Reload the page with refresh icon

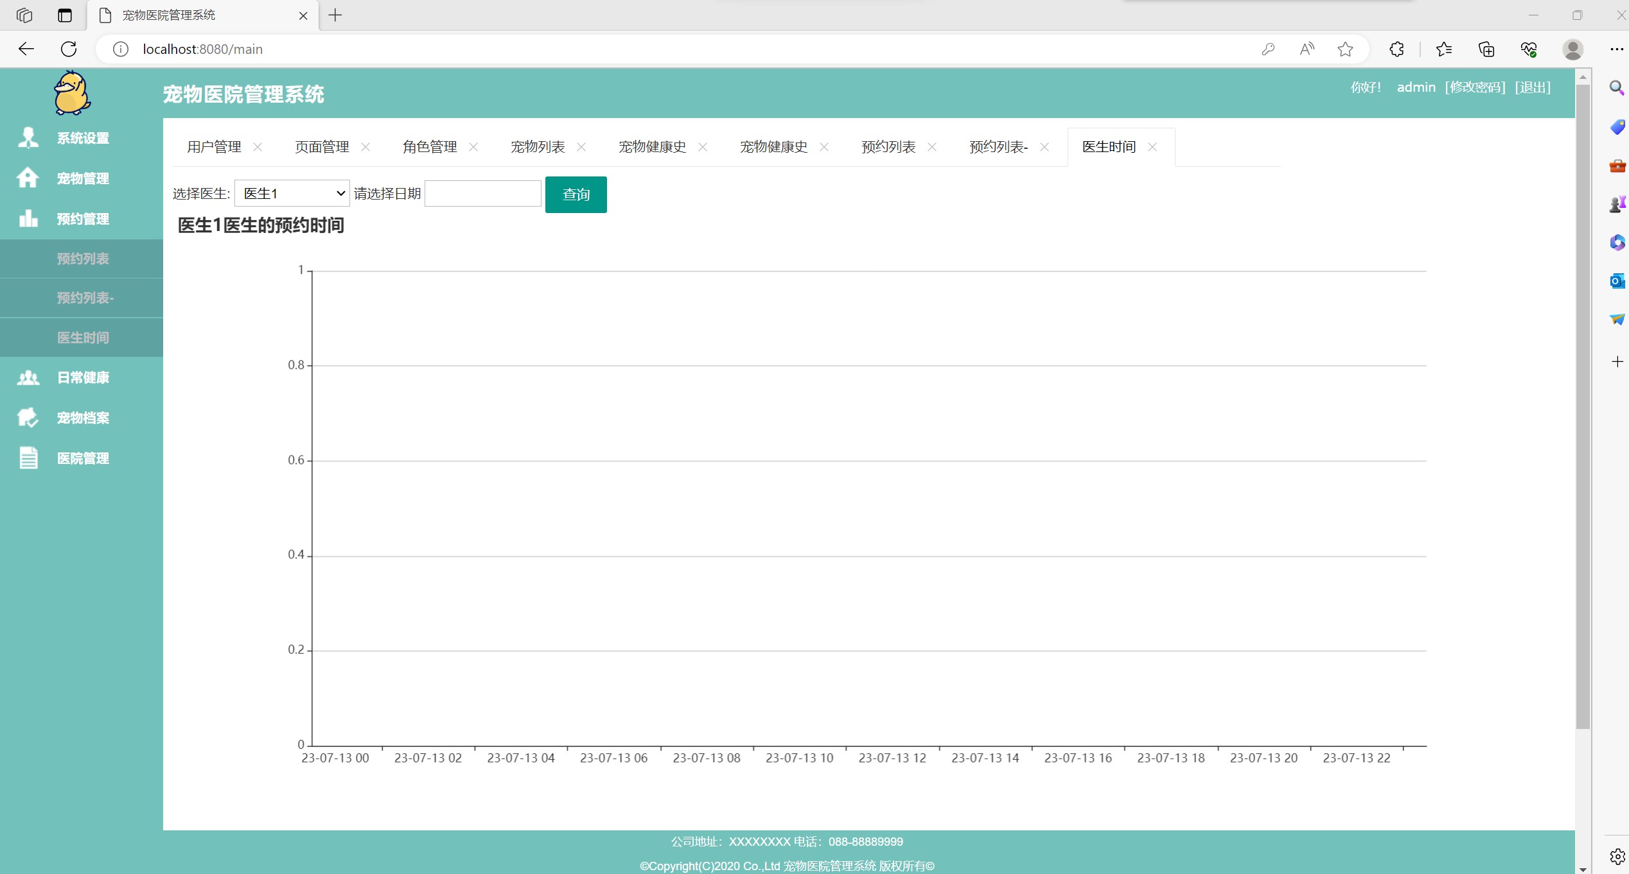coord(69,49)
